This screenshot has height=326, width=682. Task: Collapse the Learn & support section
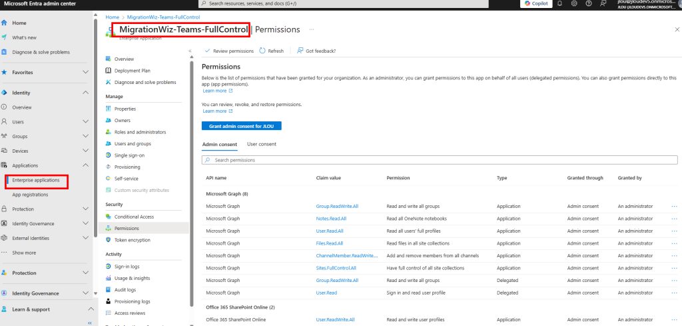pyautogui.click(x=91, y=309)
